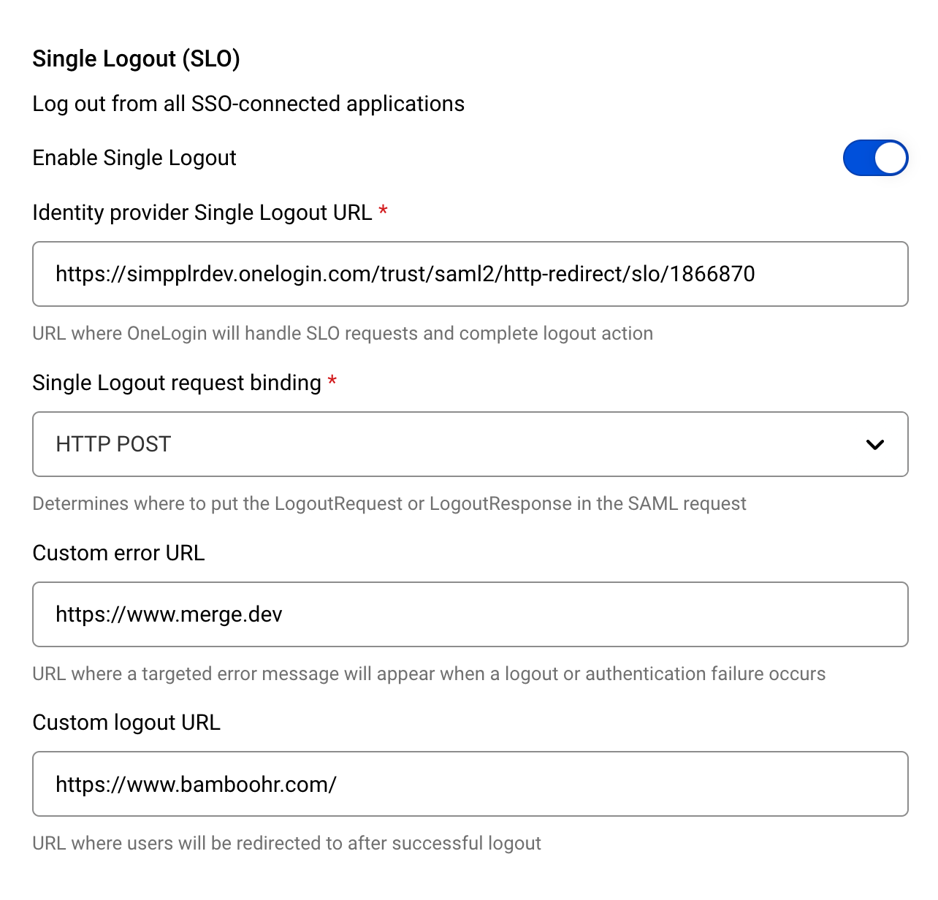Select the Custom logout URL input box
Viewport: 938px width, 900px height.
point(469,784)
